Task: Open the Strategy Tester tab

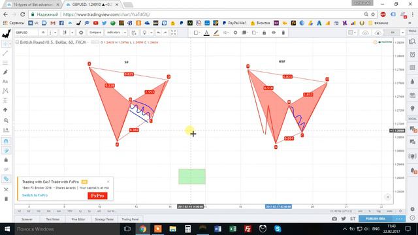Action: [x=104, y=219]
